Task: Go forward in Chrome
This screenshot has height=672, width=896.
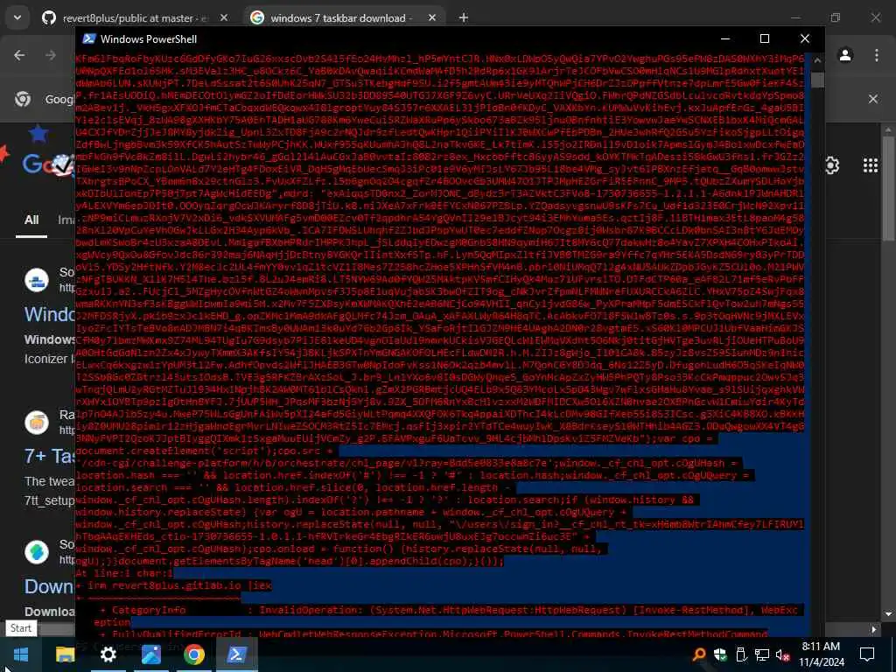Action: (50, 55)
